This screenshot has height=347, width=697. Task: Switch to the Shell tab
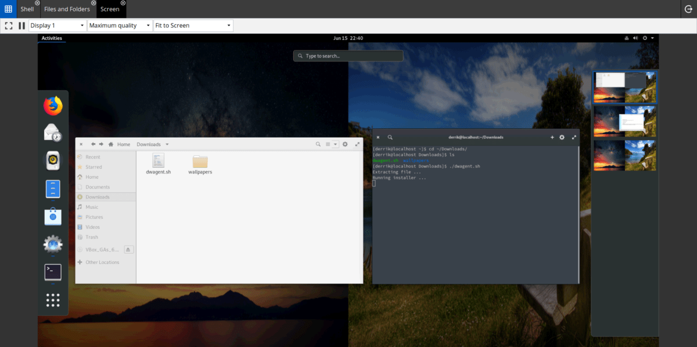click(27, 9)
